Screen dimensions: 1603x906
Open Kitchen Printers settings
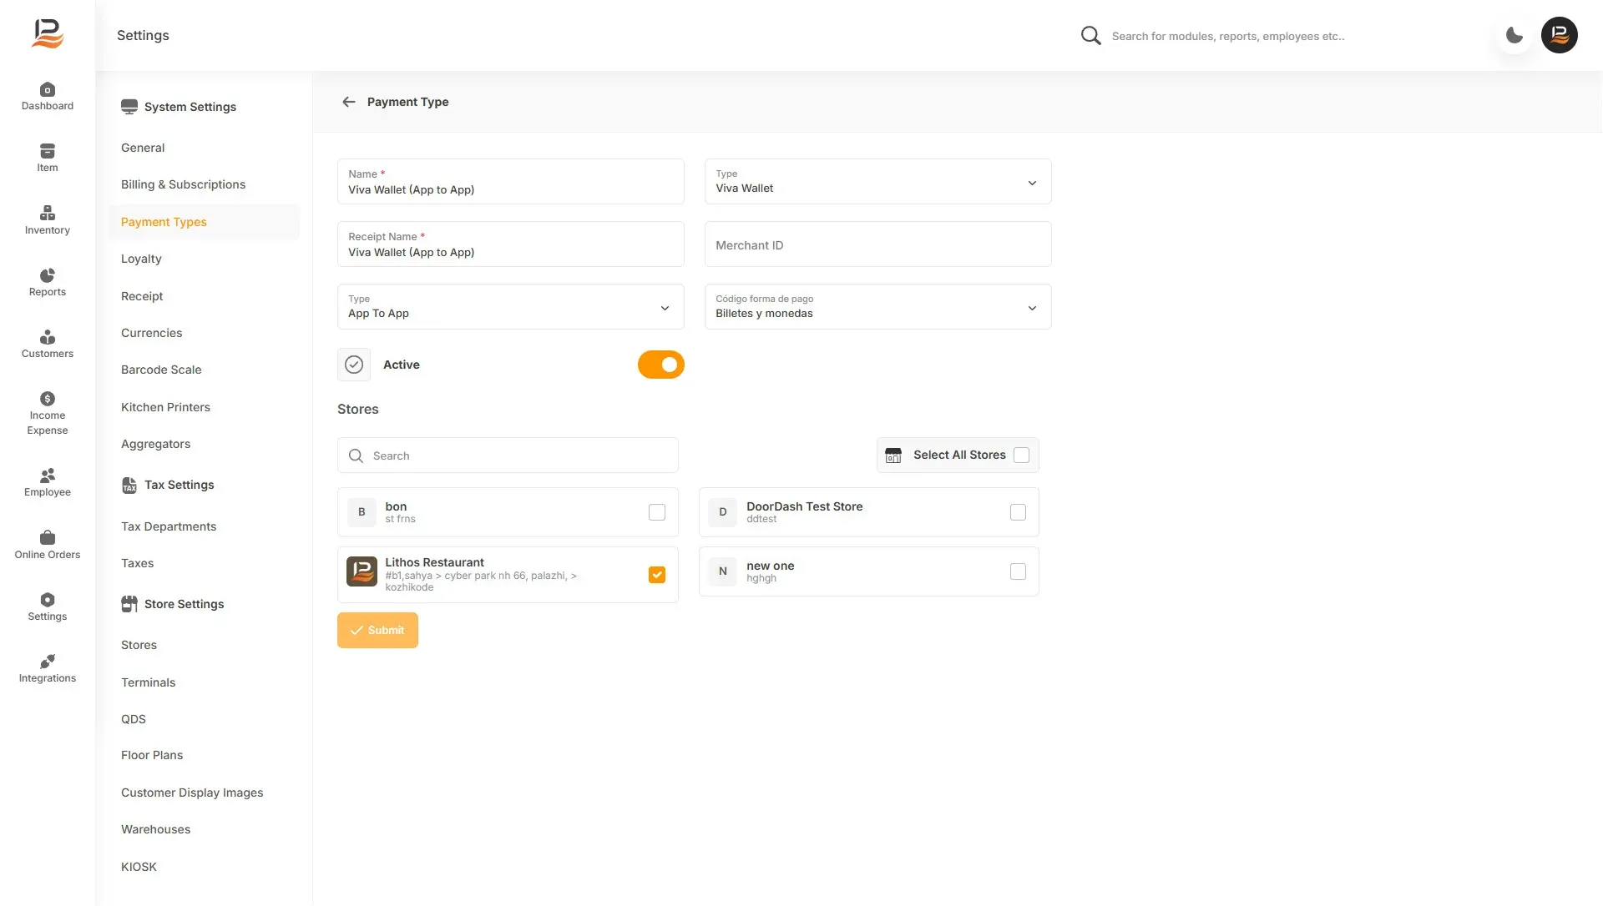(x=165, y=407)
